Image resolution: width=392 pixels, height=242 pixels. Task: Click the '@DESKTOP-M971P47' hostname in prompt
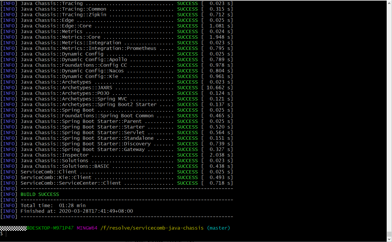point(50,228)
